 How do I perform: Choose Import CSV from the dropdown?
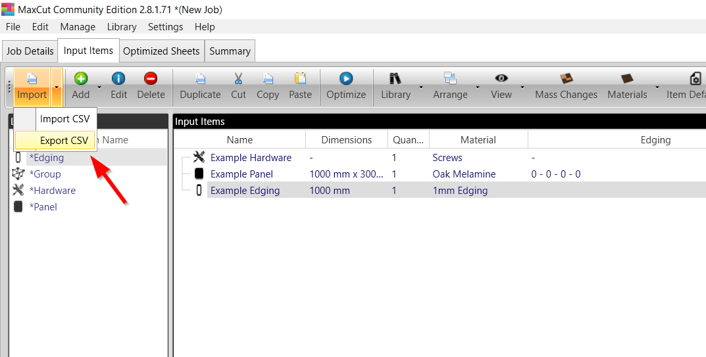click(x=65, y=119)
